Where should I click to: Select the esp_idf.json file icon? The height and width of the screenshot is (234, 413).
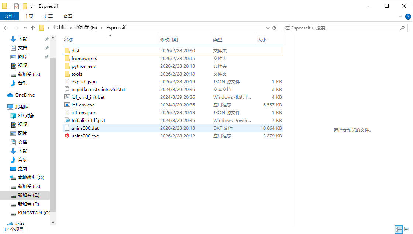point(67,82)
